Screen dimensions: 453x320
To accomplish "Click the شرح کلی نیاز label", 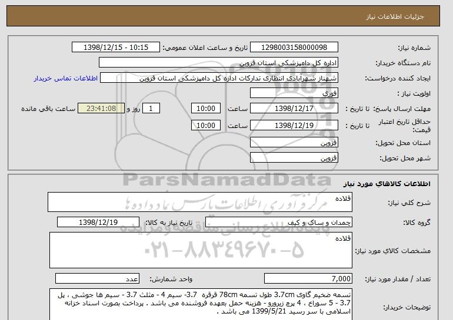I will 409,203.
